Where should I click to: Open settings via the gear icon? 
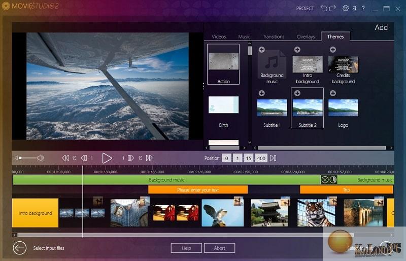[346, 8]
